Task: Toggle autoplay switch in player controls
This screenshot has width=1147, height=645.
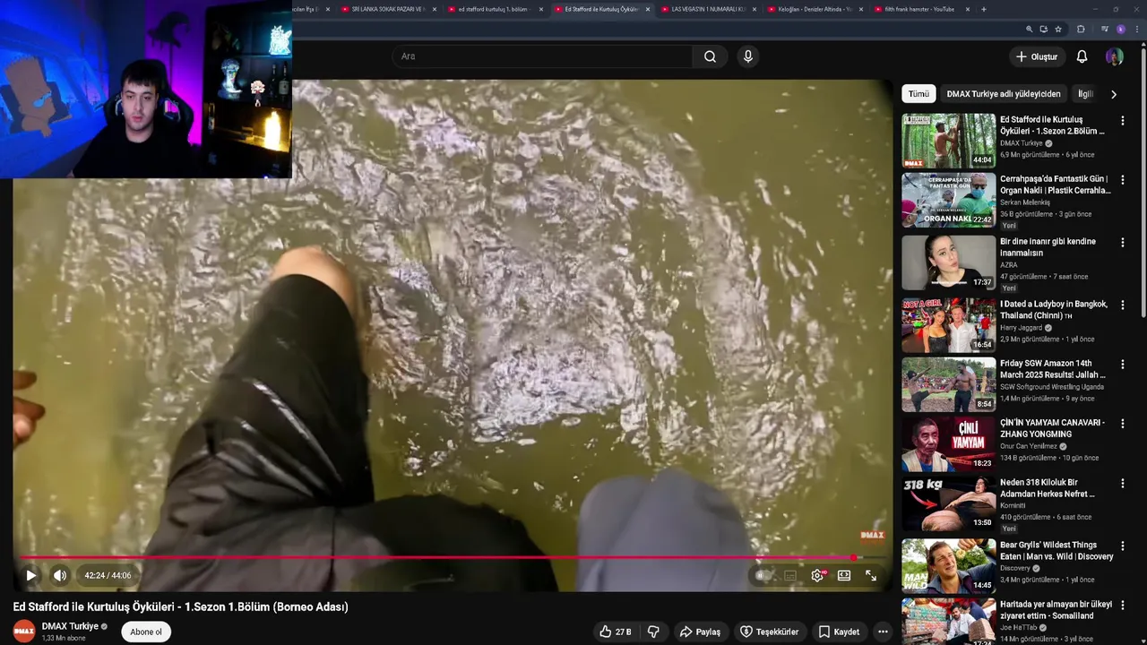Action: [x=763, y=575]
